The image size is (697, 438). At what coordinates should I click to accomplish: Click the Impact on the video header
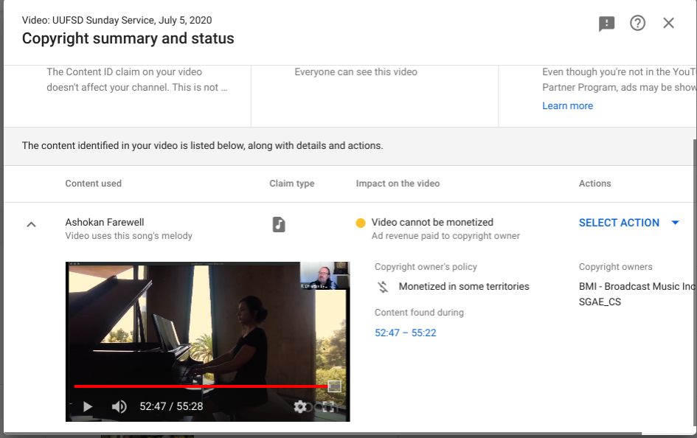click(398, 184)
